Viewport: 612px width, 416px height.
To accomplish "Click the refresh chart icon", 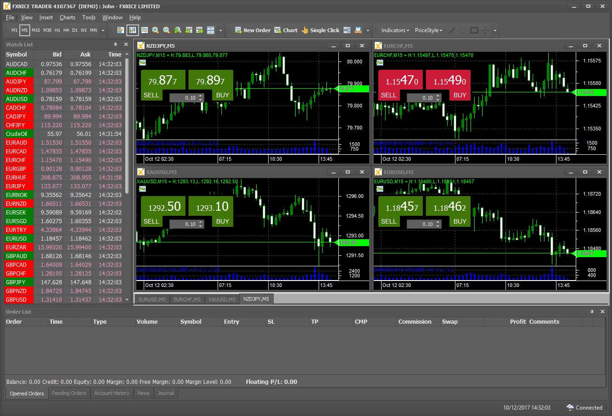I will tap(178, 30).
